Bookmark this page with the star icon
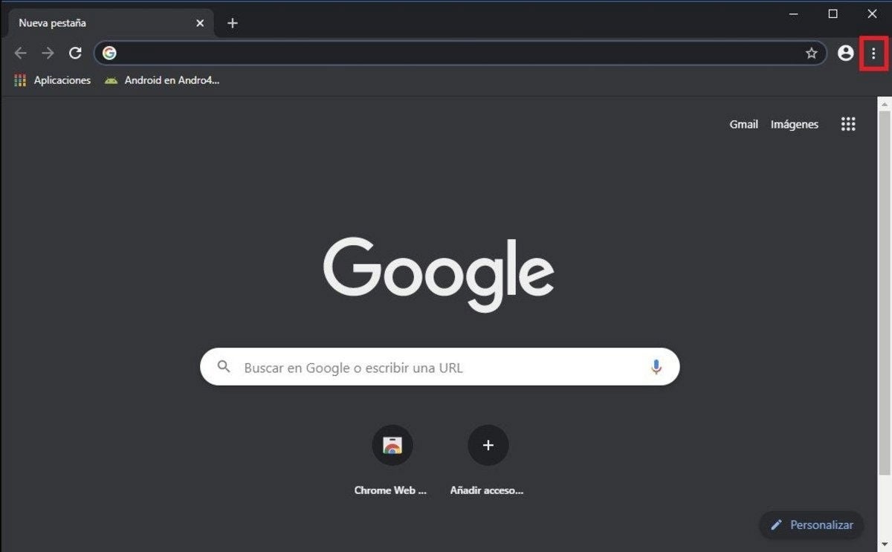 click(x=811, y=53)
